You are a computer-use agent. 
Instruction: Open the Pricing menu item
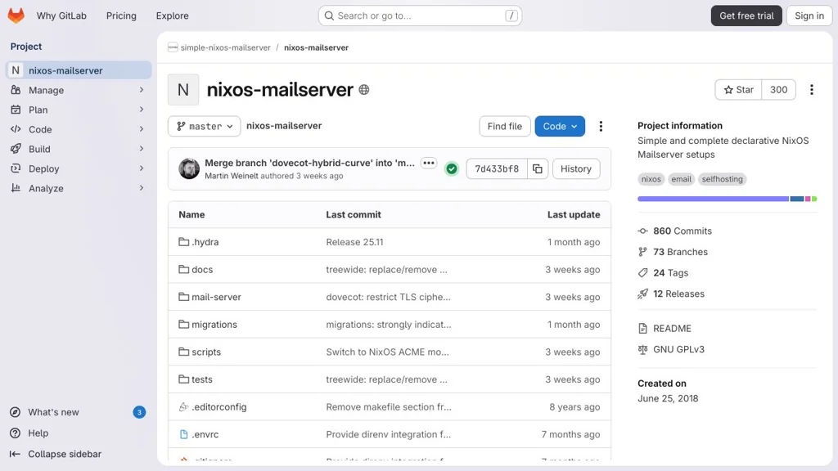121,16
